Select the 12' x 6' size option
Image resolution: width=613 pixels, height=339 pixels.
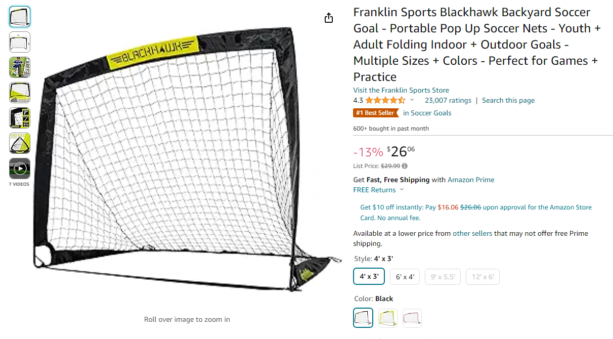pos(483,277)
